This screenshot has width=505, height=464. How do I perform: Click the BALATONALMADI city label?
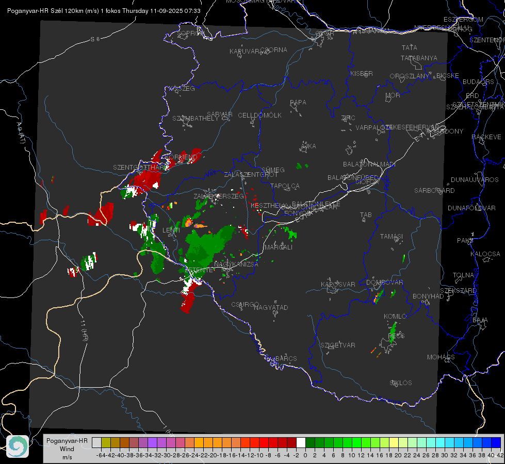click(369, 164)
